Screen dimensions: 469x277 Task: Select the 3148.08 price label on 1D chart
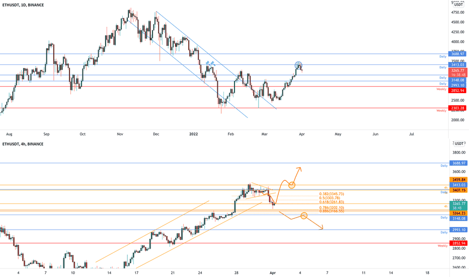(457, 80)
